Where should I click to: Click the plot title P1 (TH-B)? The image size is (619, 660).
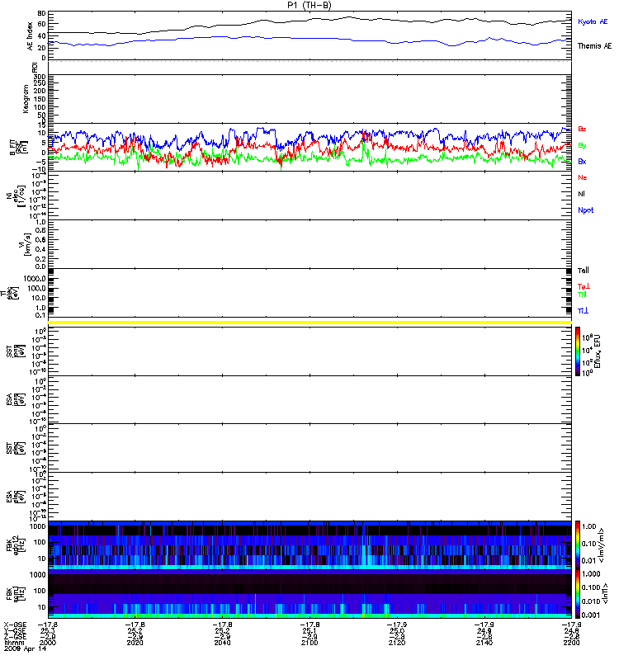click(x=309, y=5)
